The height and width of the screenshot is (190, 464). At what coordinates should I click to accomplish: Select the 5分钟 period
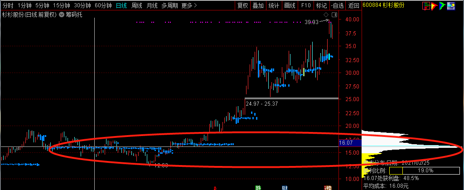42,5
